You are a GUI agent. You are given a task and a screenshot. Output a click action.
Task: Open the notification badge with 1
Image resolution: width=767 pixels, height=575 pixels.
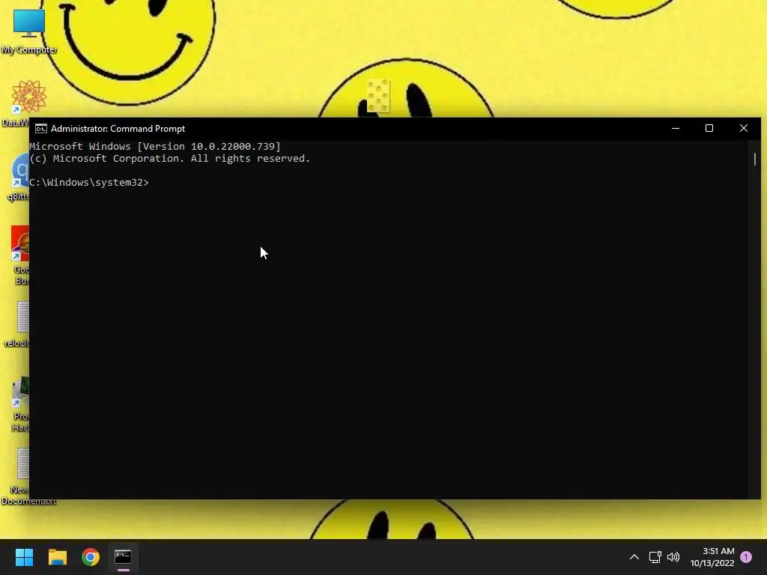(746, 557)
